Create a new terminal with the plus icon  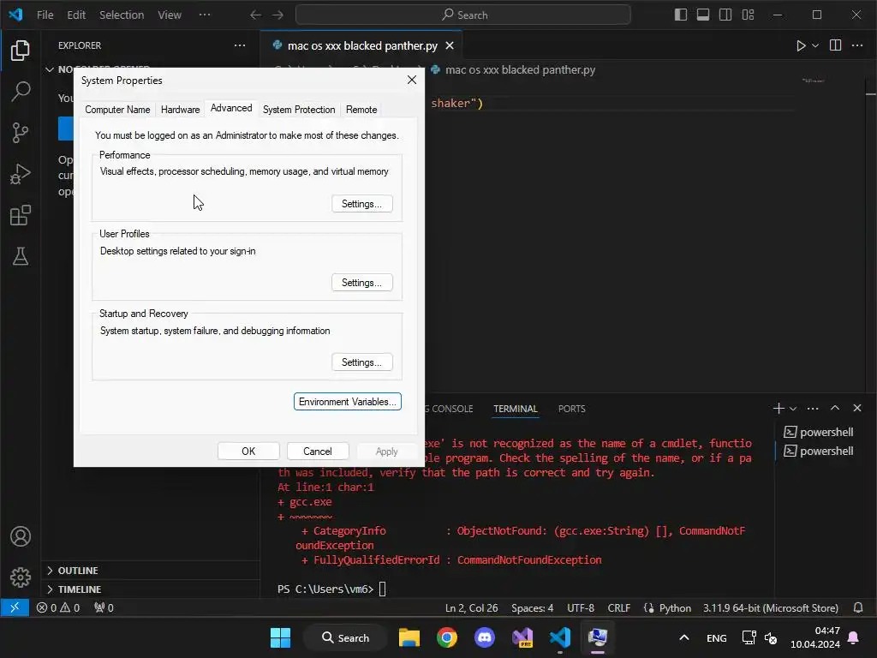778,409
